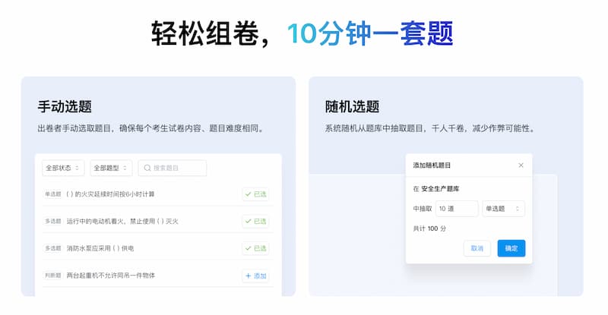Click question text 两台起重机不允许同吊一件物体

tap(110, 276)
